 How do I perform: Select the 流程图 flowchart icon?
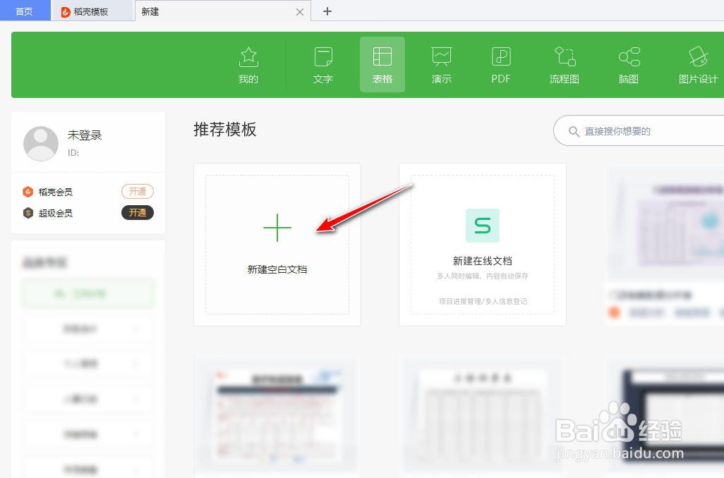point(564,63)
